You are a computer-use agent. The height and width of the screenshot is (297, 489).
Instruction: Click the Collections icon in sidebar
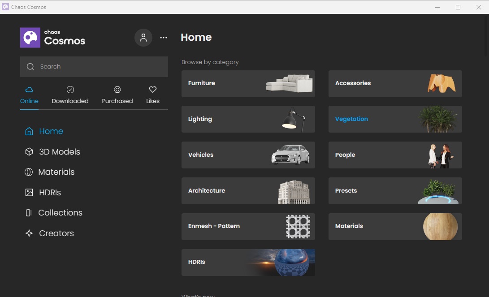29,213
